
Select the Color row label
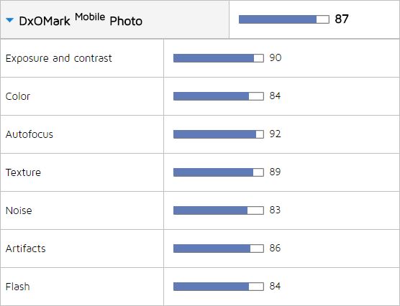pos(18,96)
